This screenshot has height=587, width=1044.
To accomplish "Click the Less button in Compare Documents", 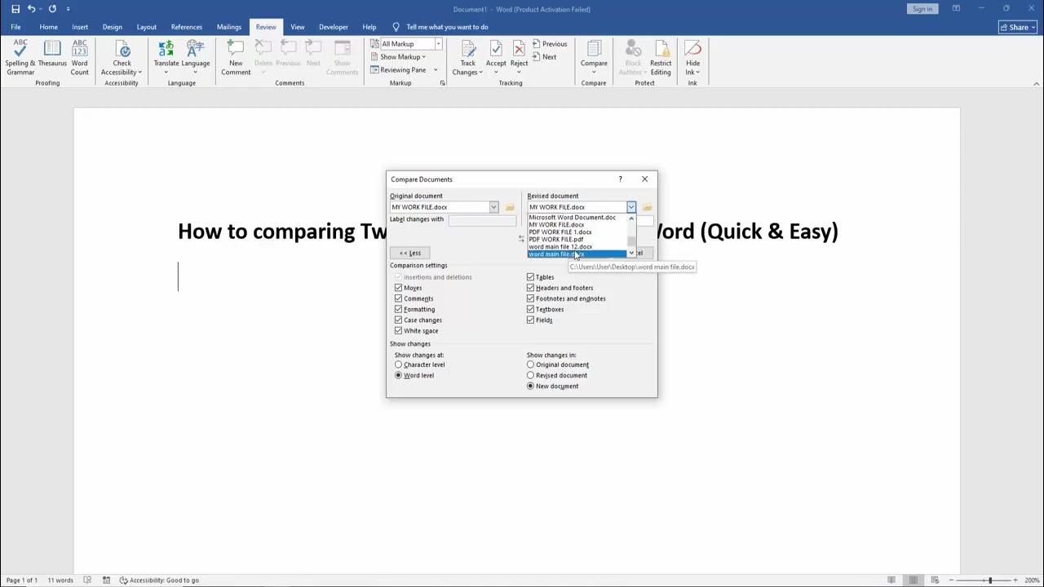I will pyautogui.click(x=409, y=253).
